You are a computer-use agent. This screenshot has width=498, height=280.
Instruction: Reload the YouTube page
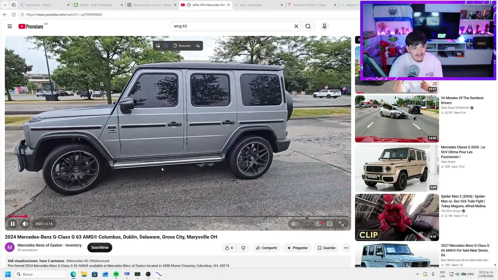(14, 14)
